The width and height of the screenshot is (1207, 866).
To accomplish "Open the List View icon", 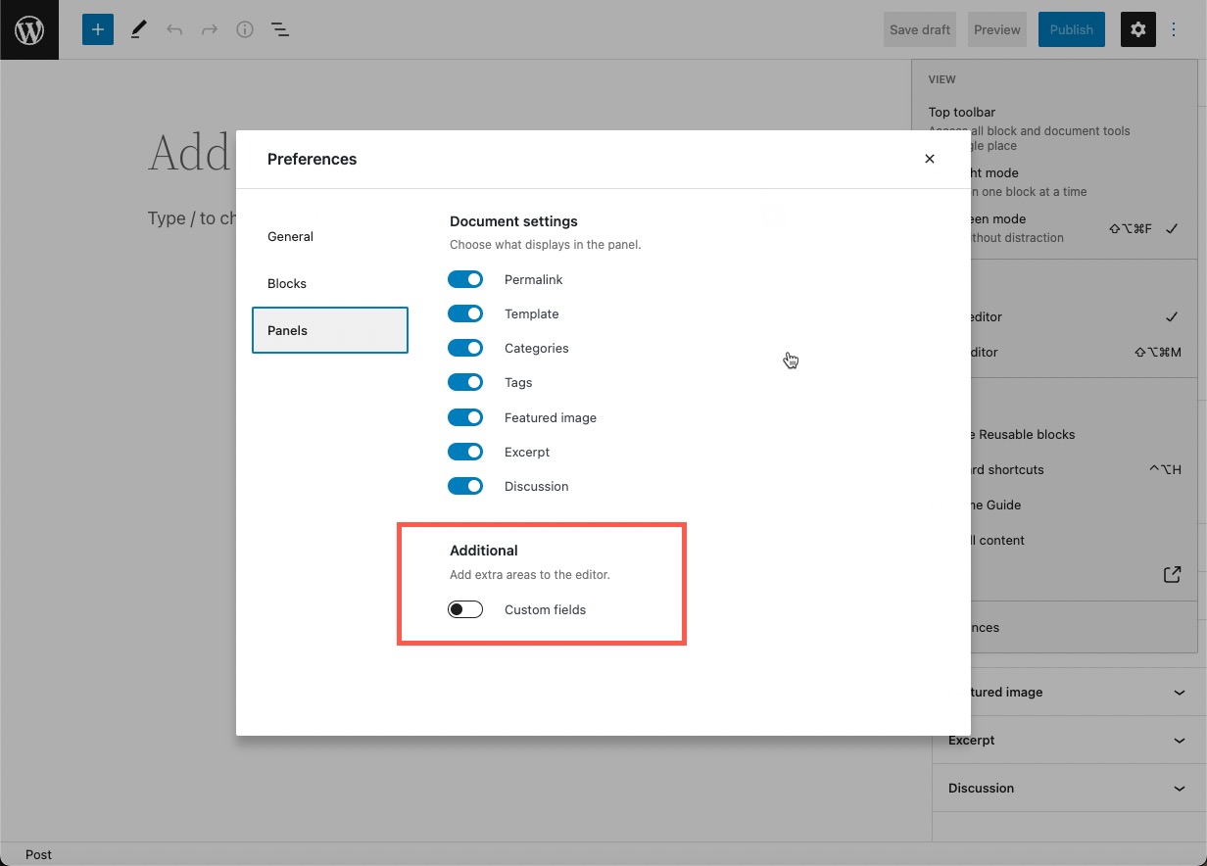I will [280, 29].
